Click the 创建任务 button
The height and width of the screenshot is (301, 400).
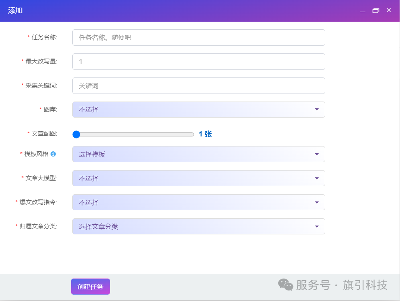[x=90, y=287]
